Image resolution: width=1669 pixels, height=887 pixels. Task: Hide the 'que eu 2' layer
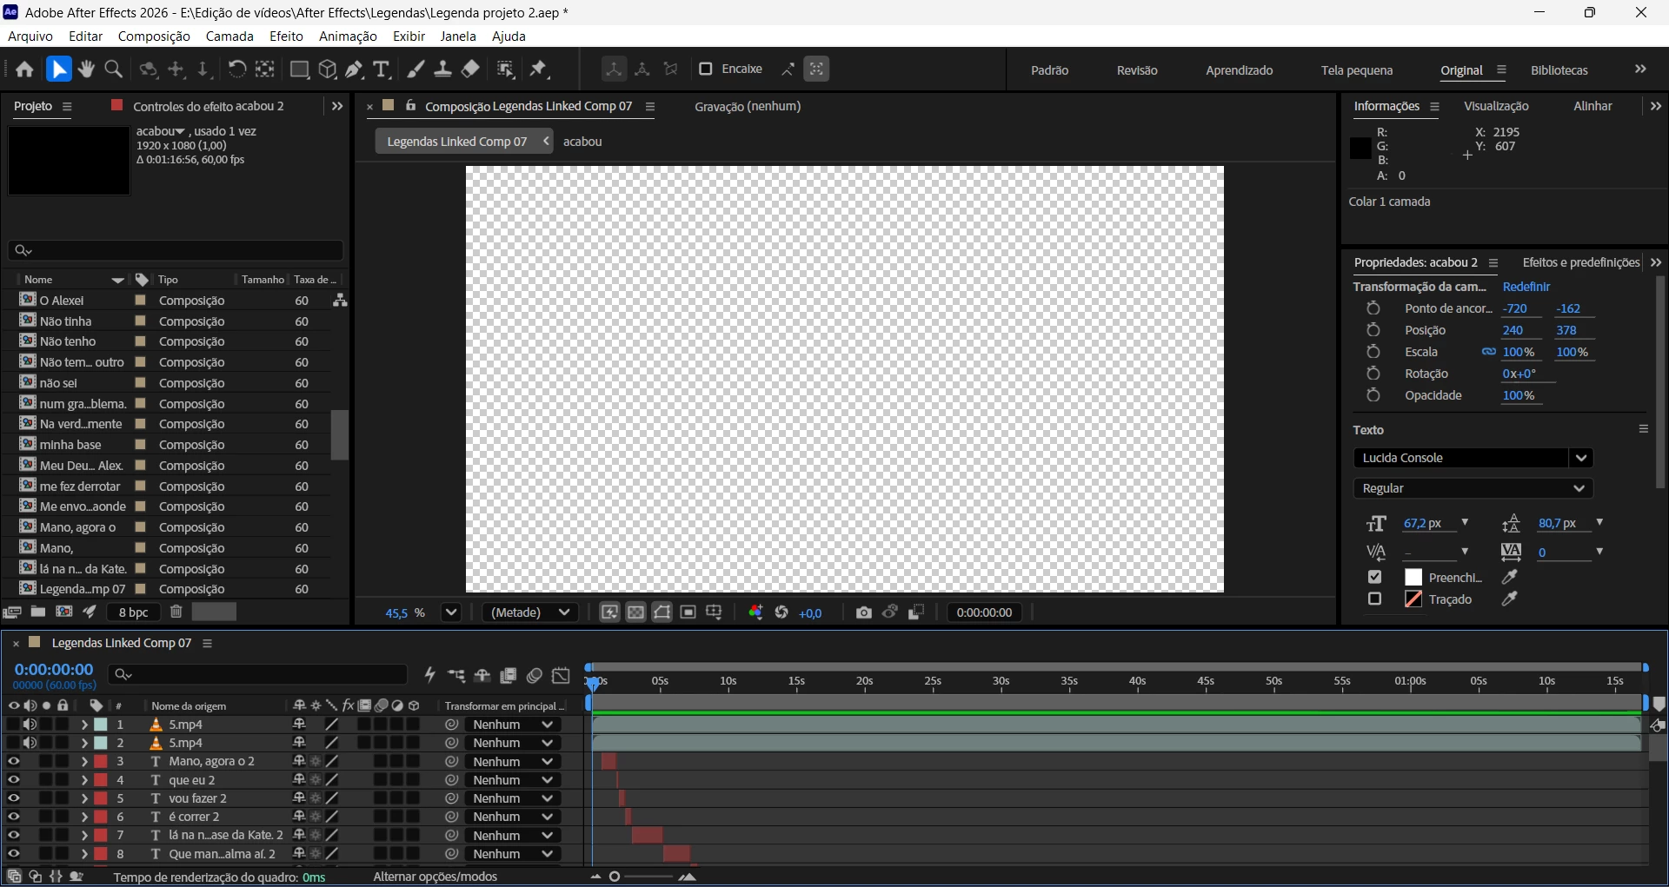coord(14,780)
